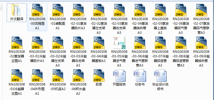Select the RN100308-02-05蒸发器上盖板A3 DWG icon
This screenshot has width=214, height=100.
click(x=160, y=10)
